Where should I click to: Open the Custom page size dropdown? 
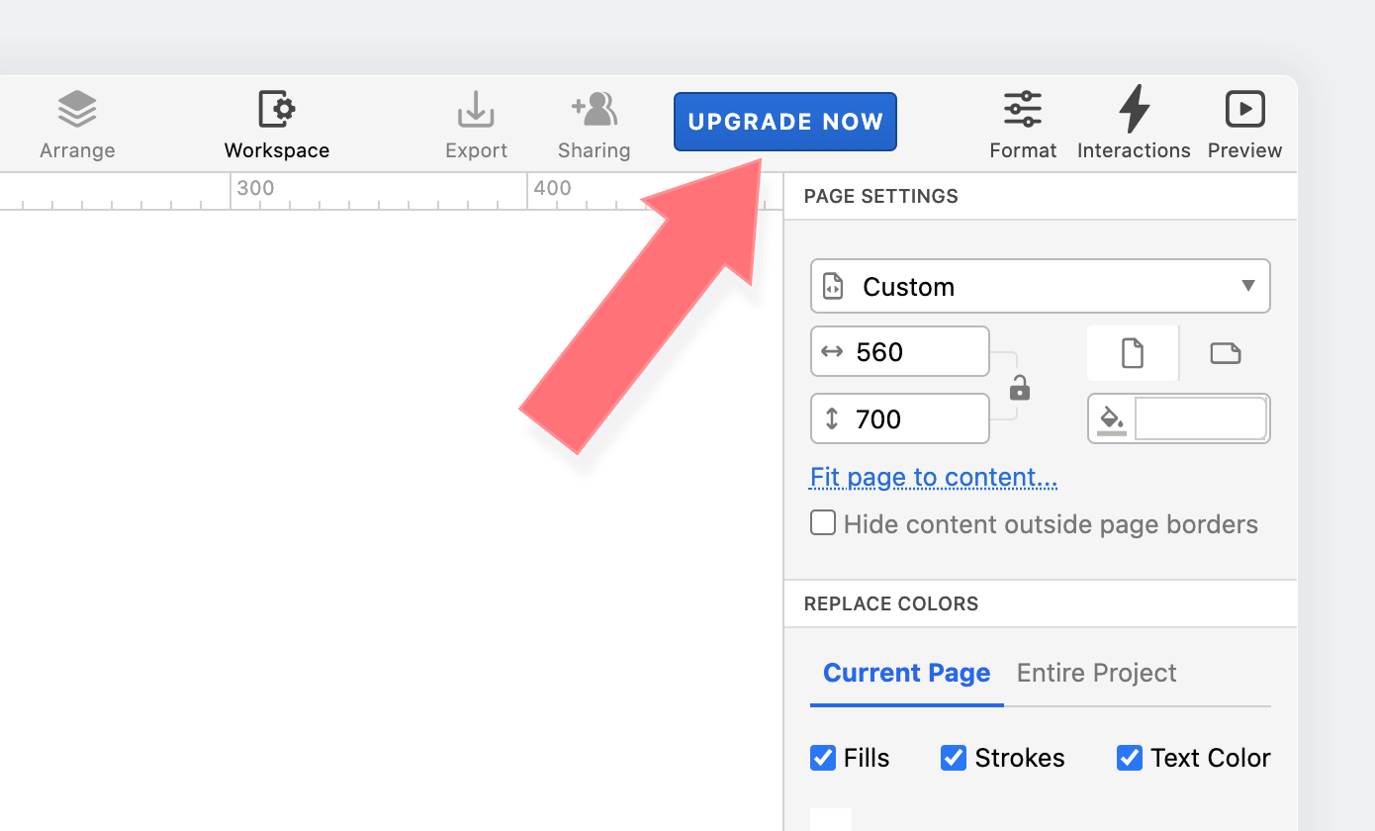(1040, 287)
